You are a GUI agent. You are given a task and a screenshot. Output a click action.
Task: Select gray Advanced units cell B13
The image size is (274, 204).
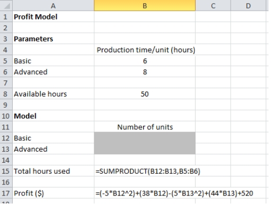tap(145, 149)
